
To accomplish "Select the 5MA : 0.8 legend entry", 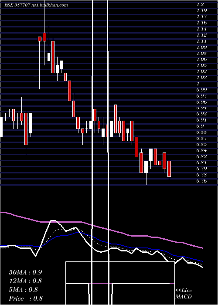I will point(24,290).
